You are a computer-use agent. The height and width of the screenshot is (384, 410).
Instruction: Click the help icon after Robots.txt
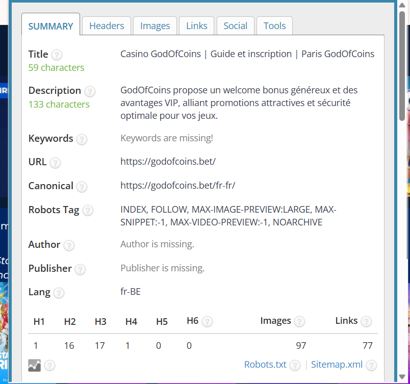click(295, 366)
